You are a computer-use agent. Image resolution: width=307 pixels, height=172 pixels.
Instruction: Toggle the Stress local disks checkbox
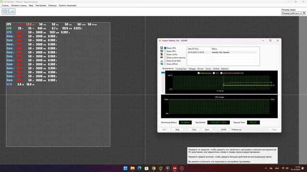click(x=165, y=61)
